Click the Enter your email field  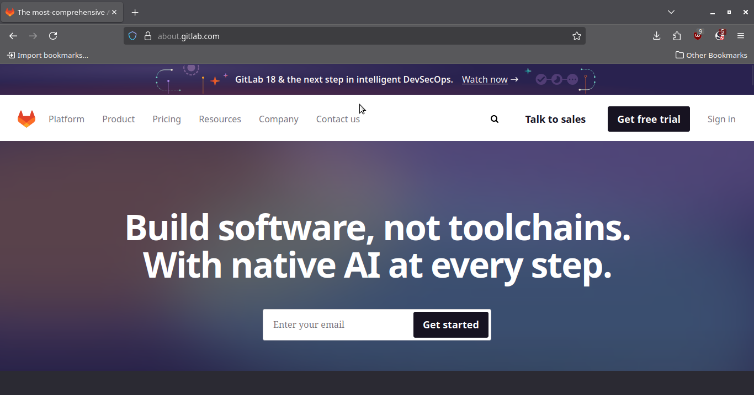338,325
